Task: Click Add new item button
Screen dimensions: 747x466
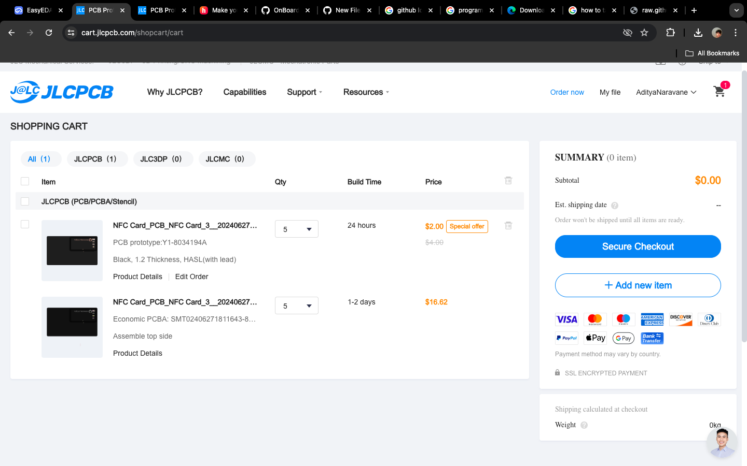Action: 638,285
